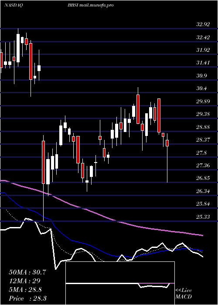Click the 25.33 price axis label
The width and height of the screenshot is (218, 305).
pyautogui.click(x=203, y=217)
